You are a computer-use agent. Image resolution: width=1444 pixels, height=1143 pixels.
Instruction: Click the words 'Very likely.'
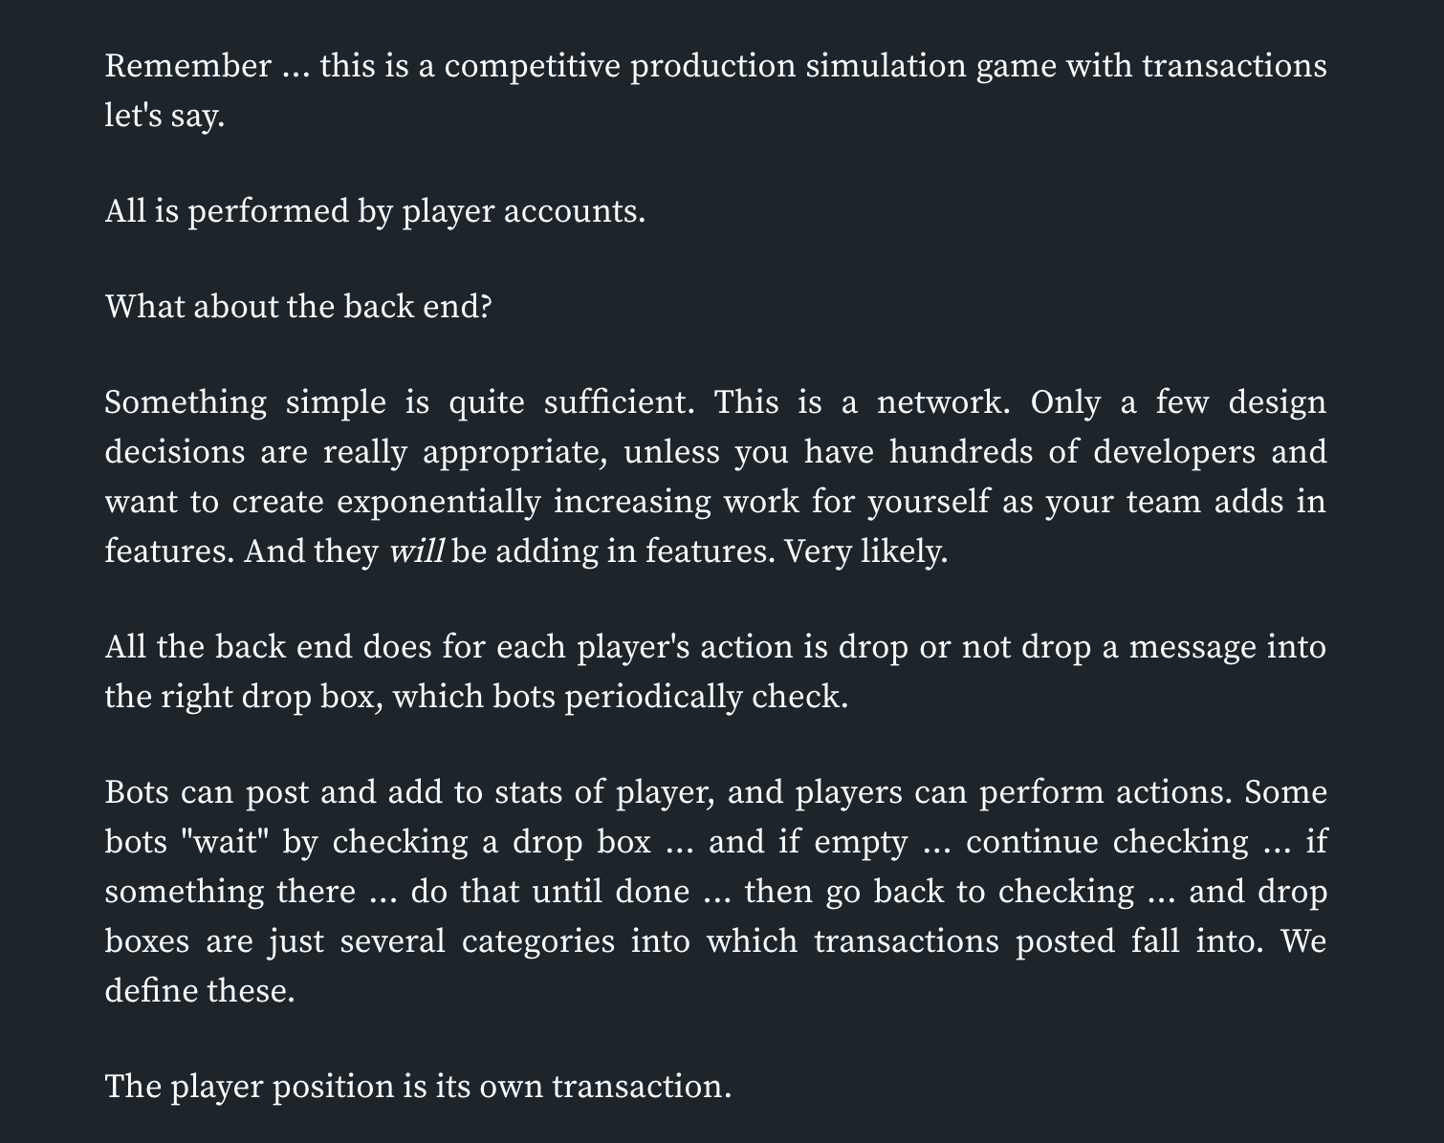[866, 551]
